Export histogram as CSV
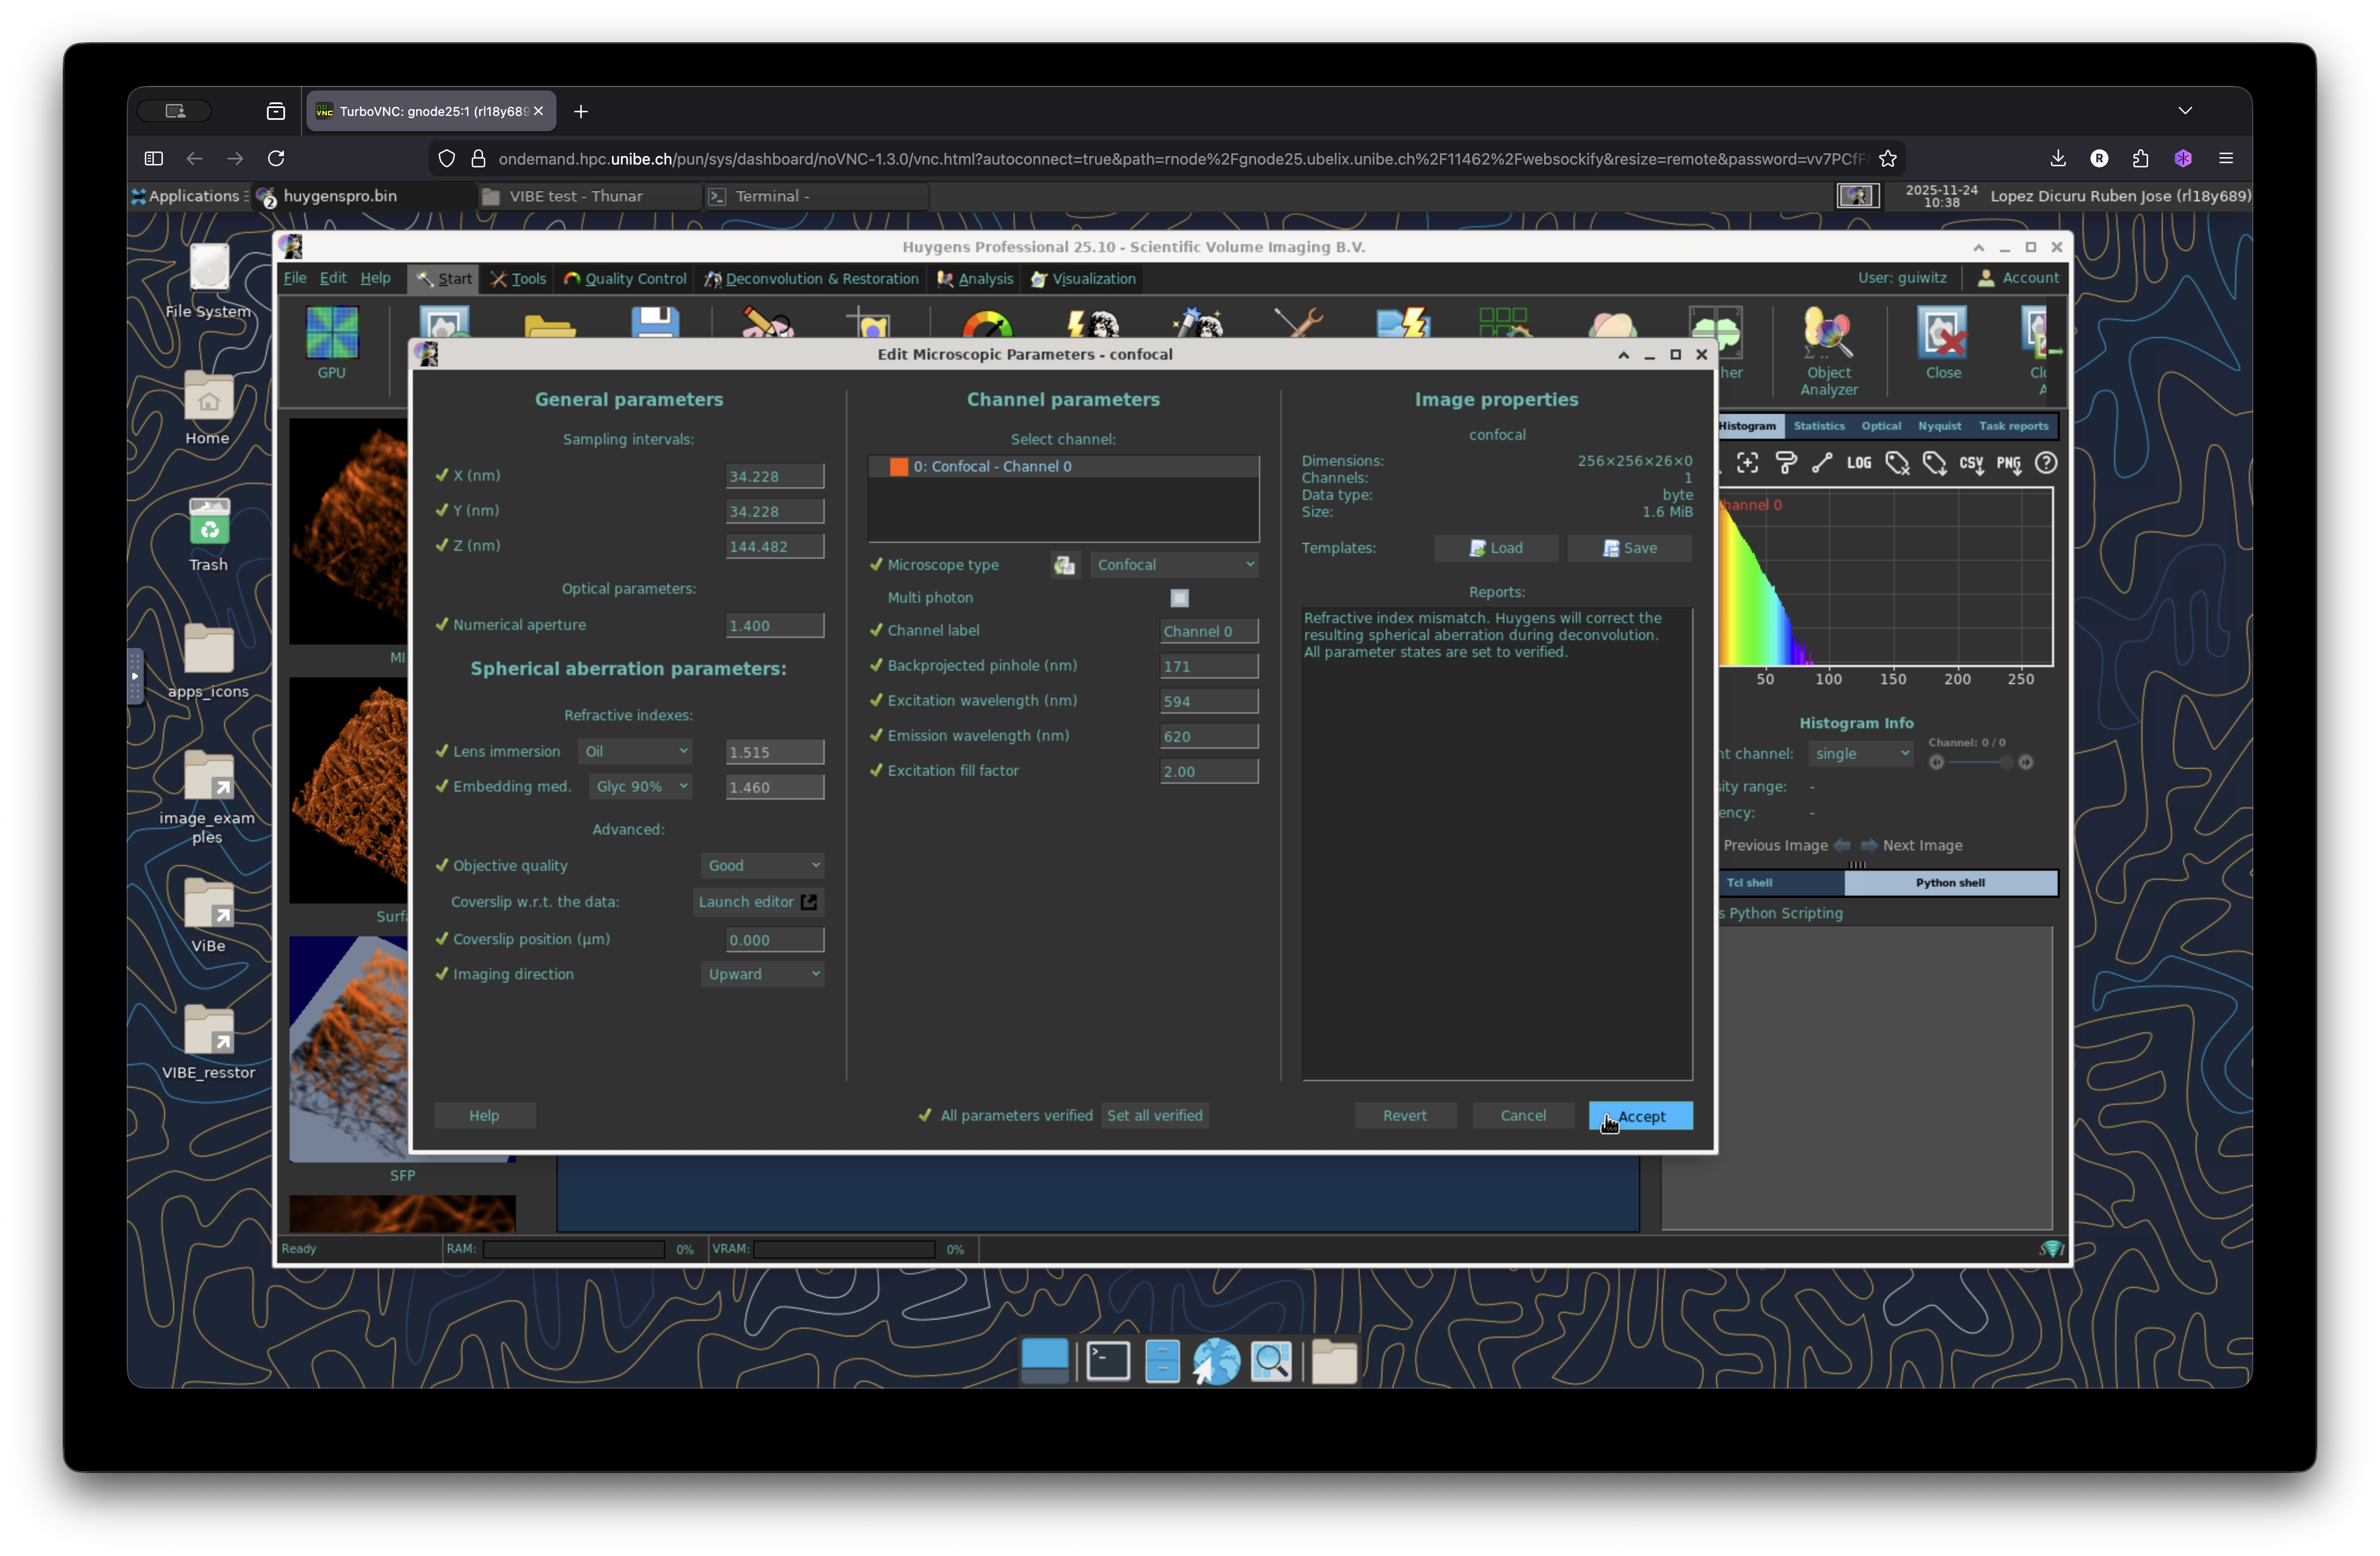 pos(1971,463)
